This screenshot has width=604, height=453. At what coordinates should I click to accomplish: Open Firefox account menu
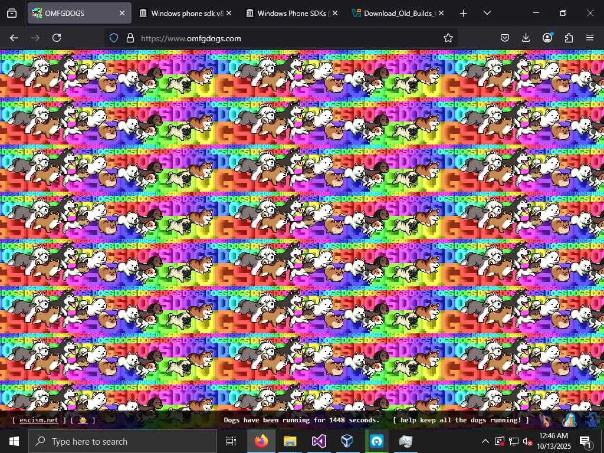click(x=547, y=37)
